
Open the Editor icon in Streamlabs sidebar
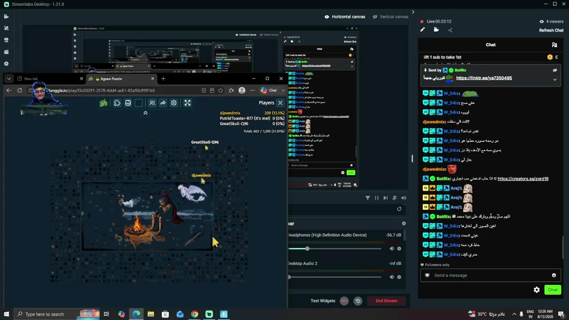point(6,16)
